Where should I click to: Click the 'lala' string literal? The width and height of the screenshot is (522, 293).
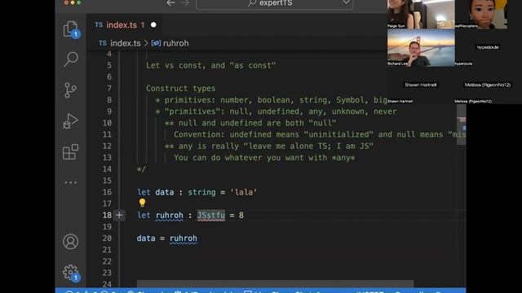click(x=244, y=192)
